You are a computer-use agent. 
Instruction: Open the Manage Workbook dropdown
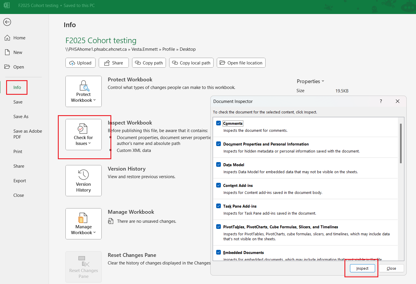click(x=84, y=224)
